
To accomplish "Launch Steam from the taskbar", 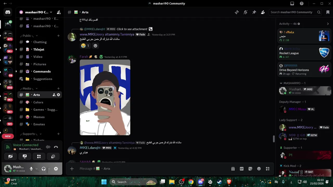I will [219, 182].
